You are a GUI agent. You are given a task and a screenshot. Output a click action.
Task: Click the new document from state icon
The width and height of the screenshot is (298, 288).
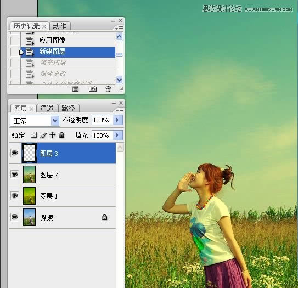point(75,89)
